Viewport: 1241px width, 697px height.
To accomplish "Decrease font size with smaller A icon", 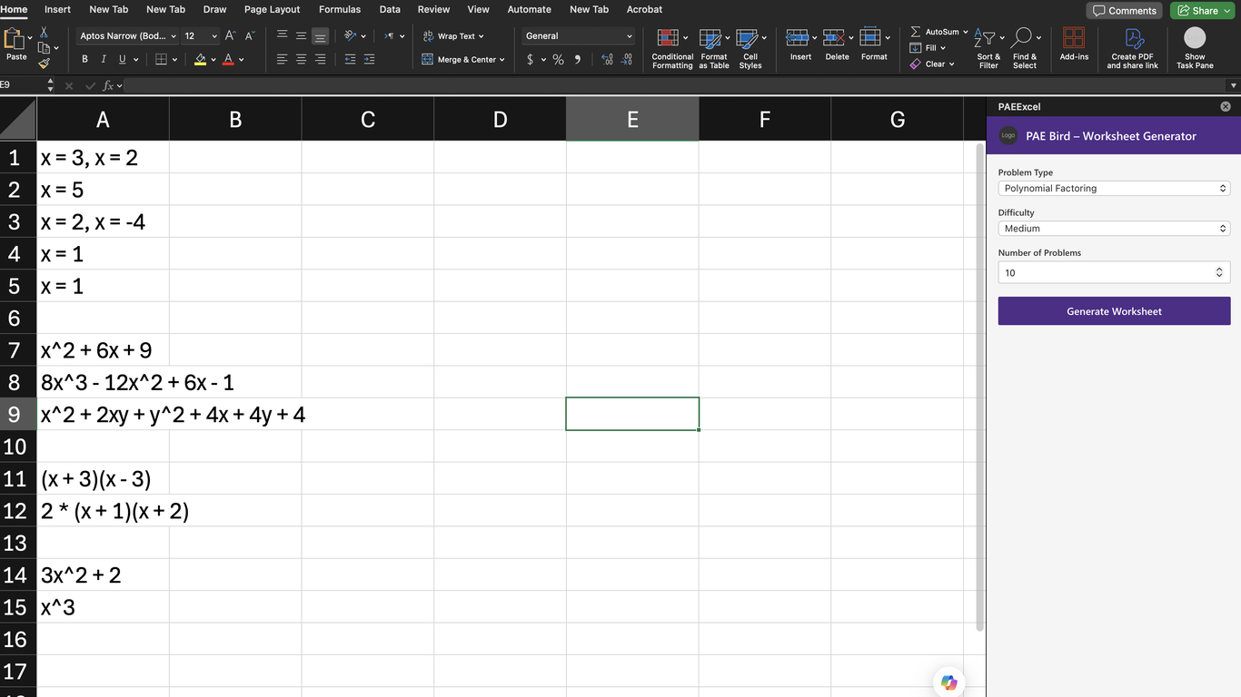I will pyautogui.click(x=250, y=35).
